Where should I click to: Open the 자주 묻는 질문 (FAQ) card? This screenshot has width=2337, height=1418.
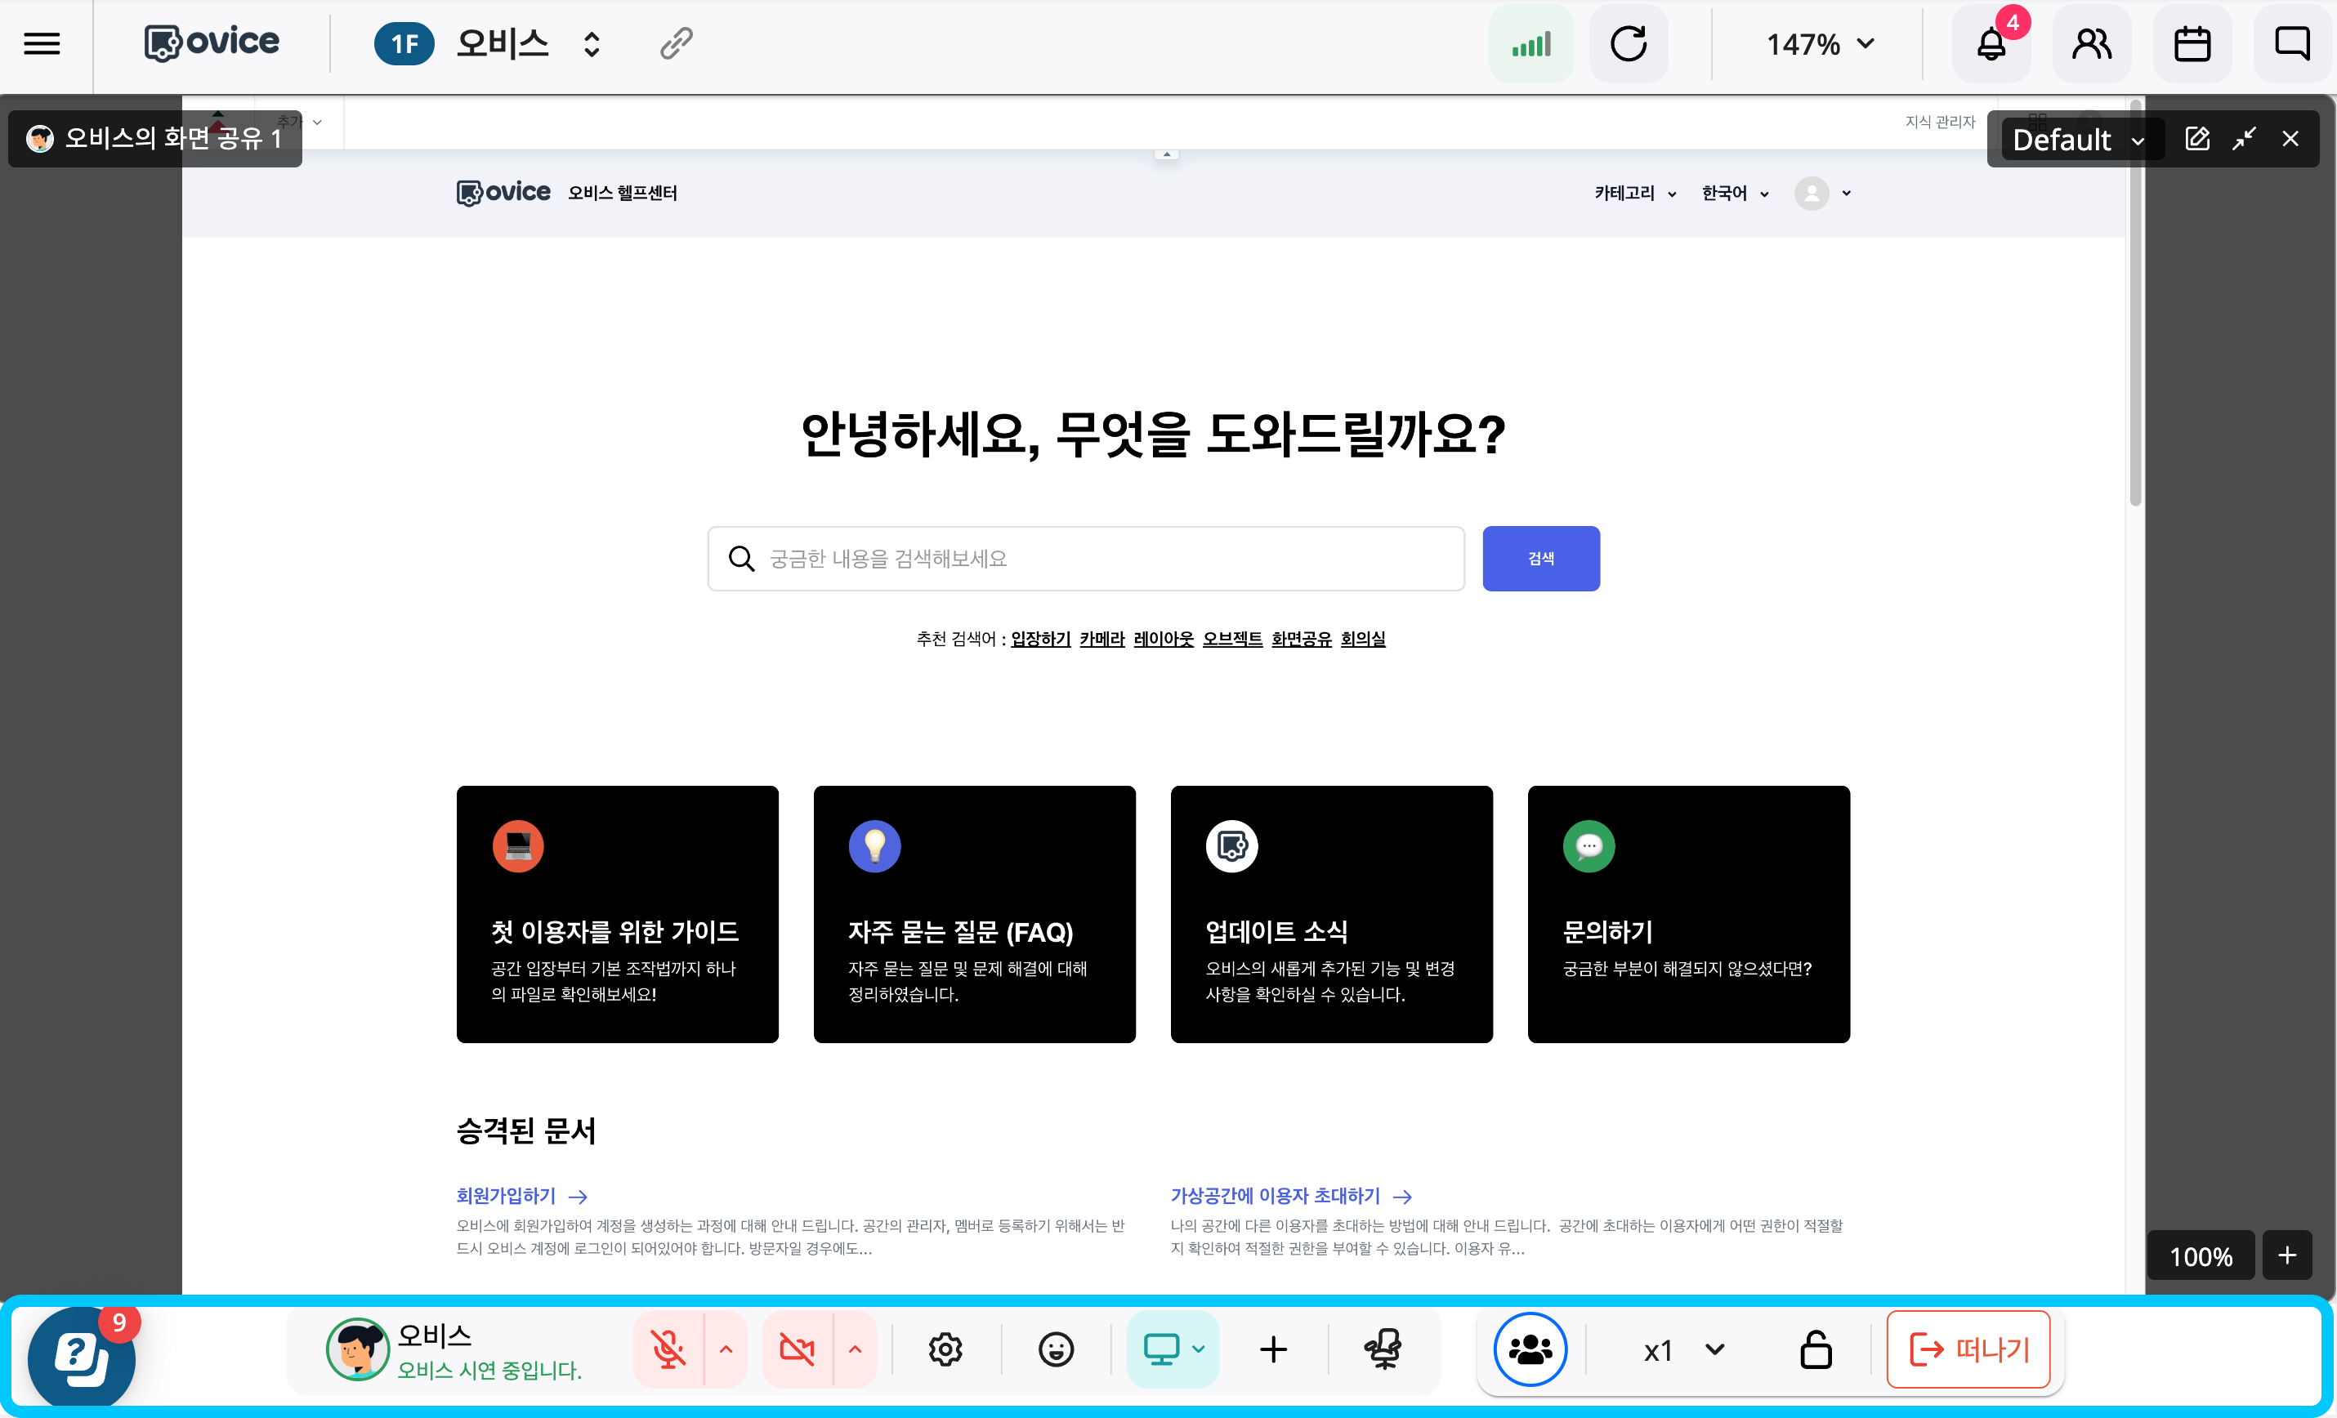pyautogui.click(x=974, y=915)
